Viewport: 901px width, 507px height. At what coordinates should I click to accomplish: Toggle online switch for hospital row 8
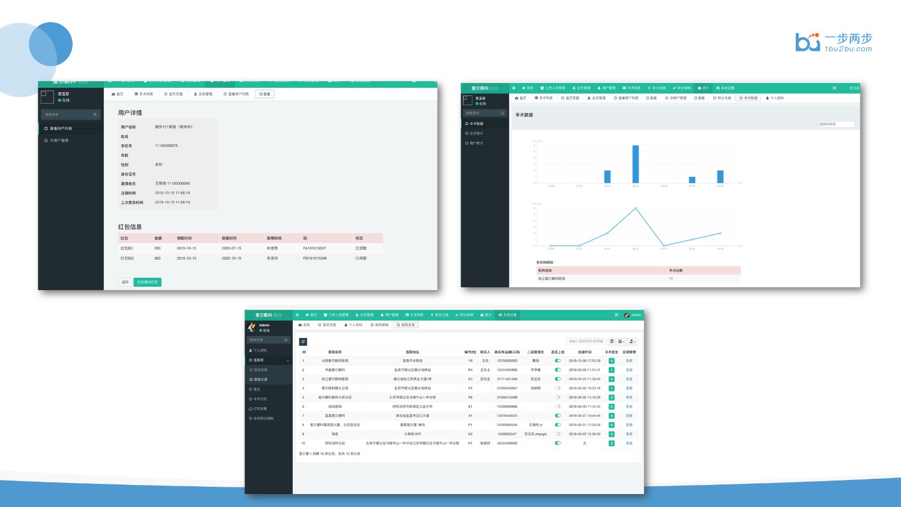pyautogui.click(x=557, y=425)
